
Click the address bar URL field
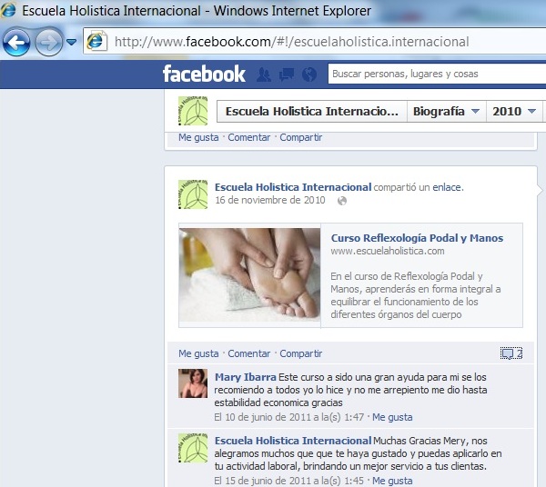point(315,42)
